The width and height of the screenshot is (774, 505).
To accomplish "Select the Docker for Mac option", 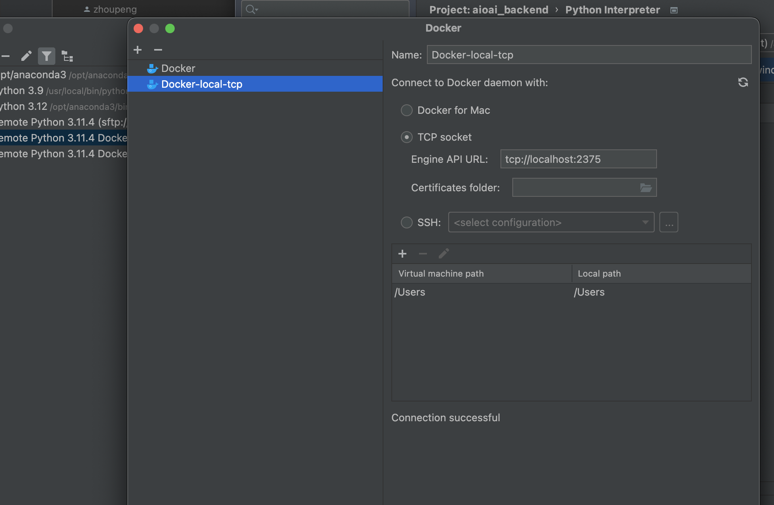I will click(407, 110).
